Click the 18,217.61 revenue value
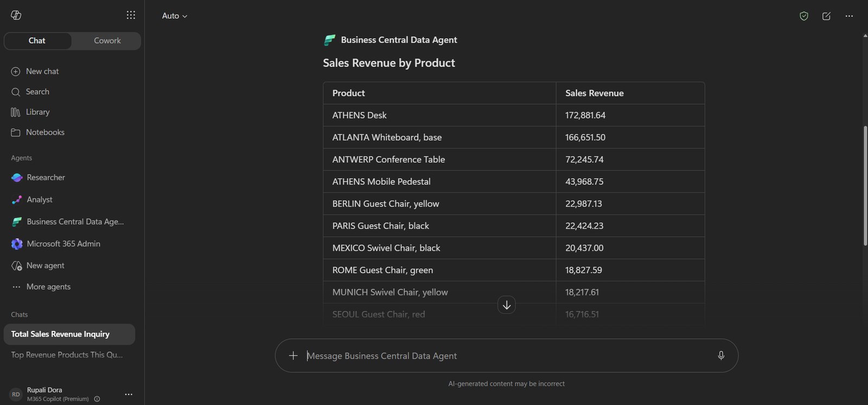The width and height of the screenshot is (868, 405). [x=582, y=292]
